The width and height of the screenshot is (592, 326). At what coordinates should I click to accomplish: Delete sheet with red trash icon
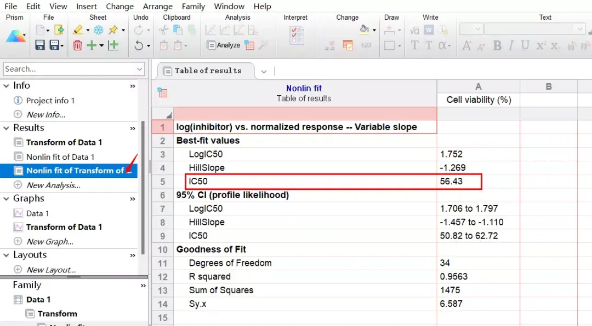(77, 45)
